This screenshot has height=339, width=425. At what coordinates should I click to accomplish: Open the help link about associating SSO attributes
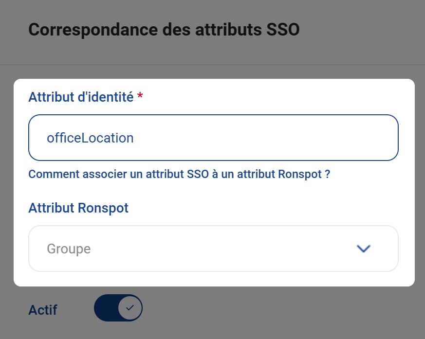[179, 174]
